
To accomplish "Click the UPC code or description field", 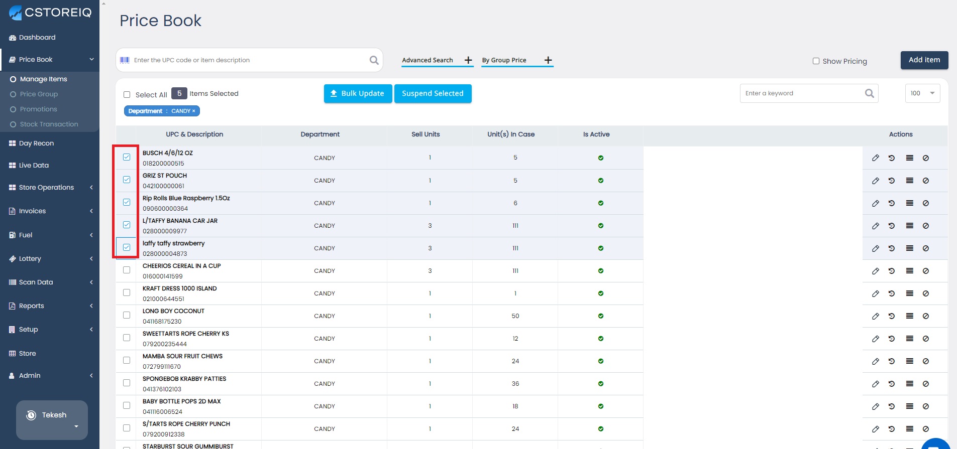I will (x=250, y=60).
